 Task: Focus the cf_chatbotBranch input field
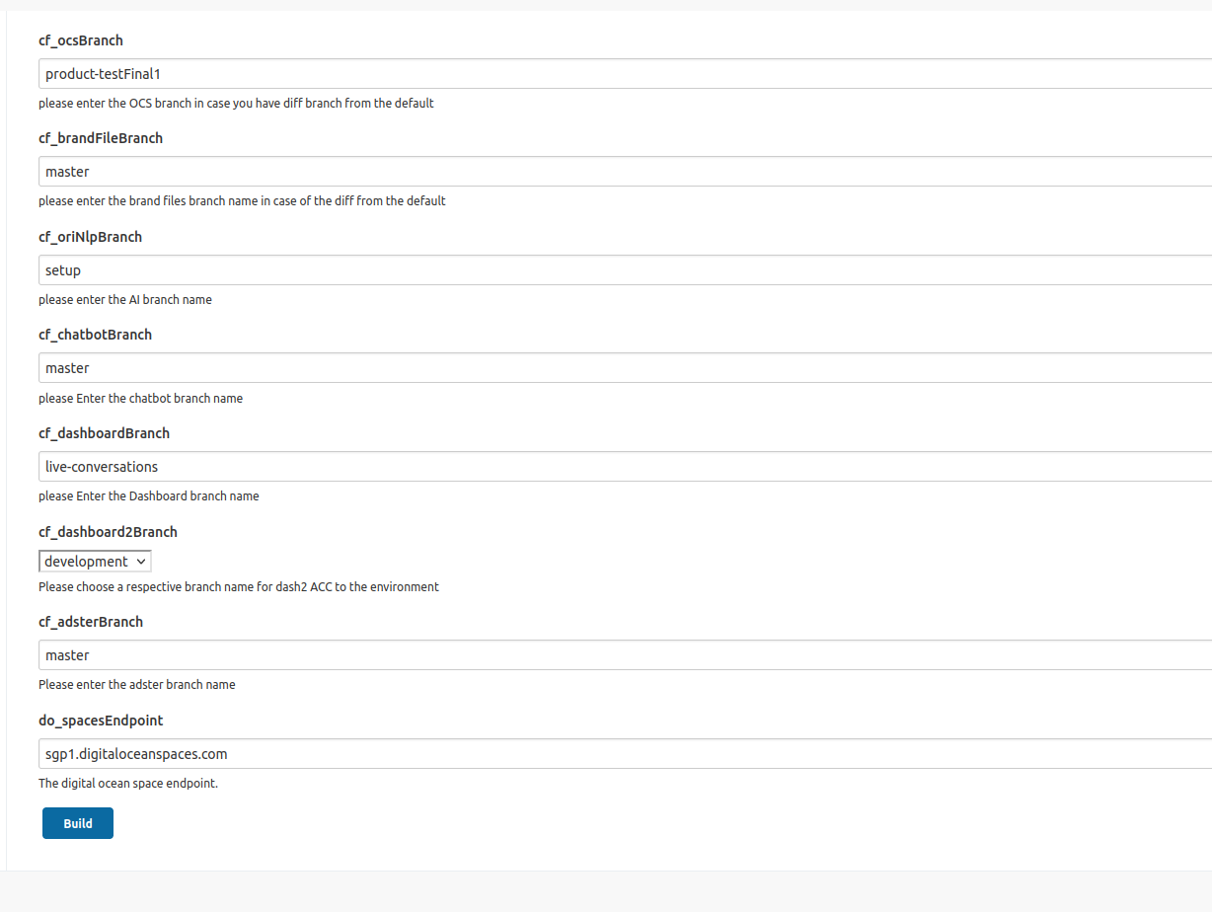(x=624, y=368)
